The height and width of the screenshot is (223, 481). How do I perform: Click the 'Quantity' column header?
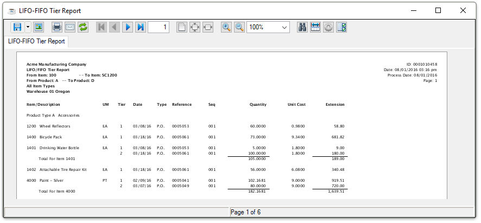click(258, 105)
